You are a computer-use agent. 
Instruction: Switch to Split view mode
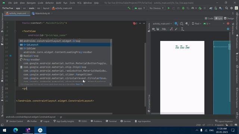pos(218,18)
